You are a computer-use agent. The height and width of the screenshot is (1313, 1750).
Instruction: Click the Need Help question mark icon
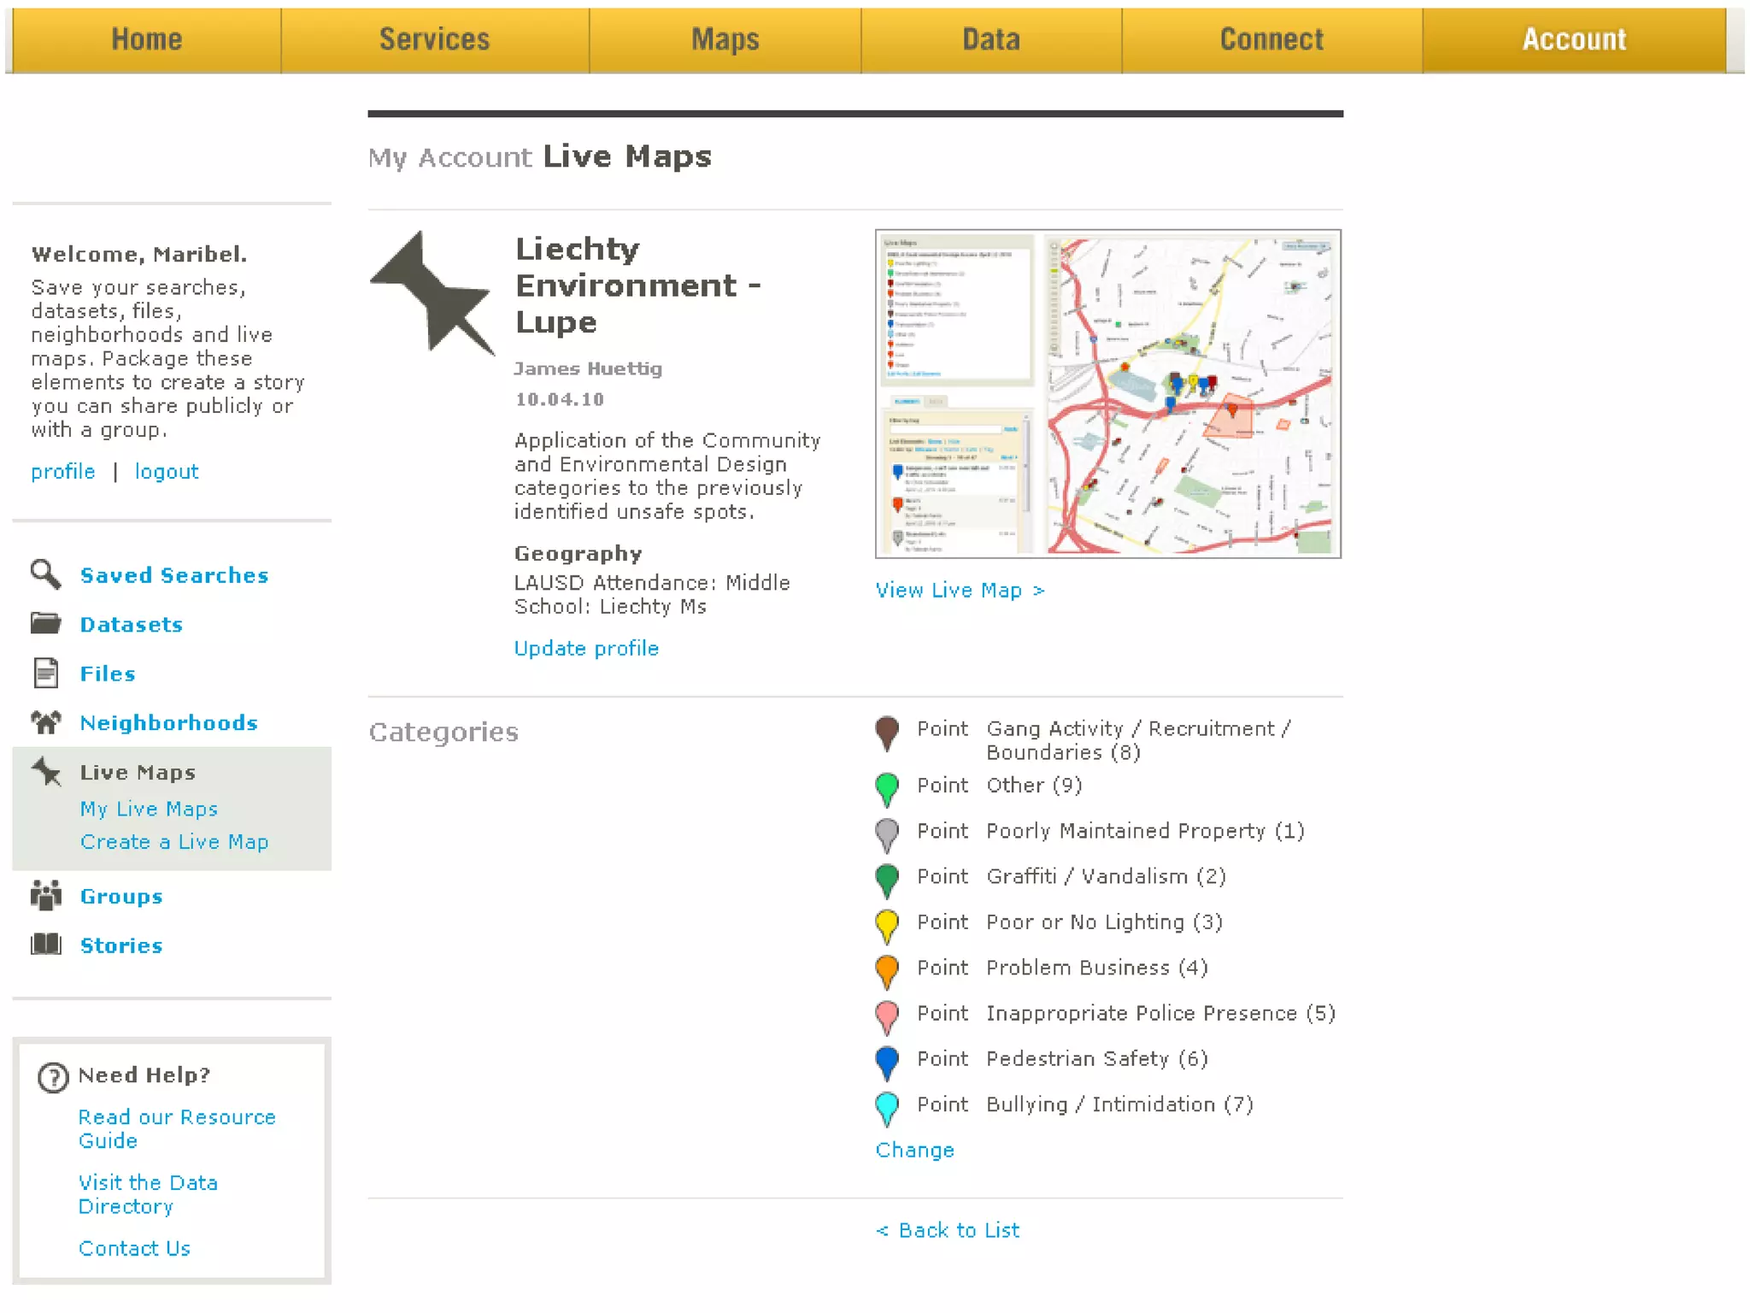click(53, 1077)
